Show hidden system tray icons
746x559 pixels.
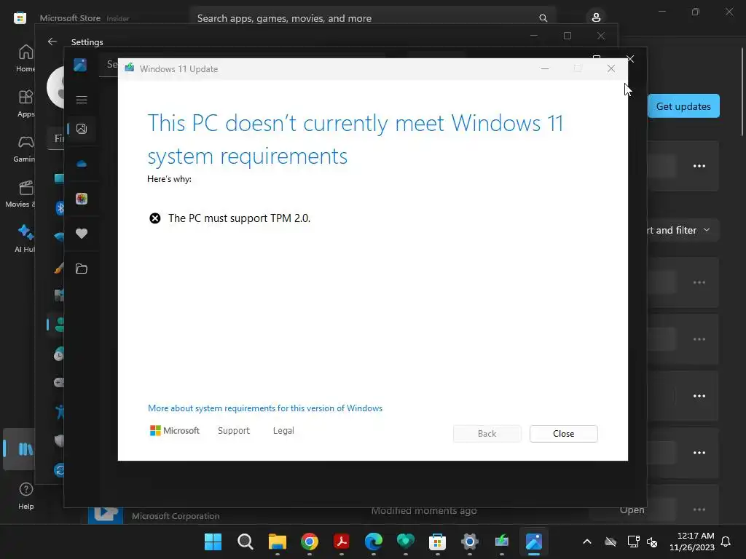(x=587, y=542)
